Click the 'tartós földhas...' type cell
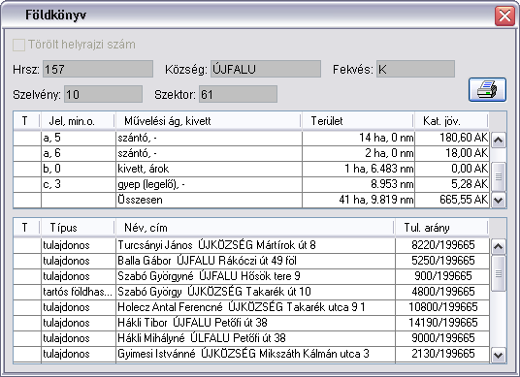Image resolution: width=520 pixels, height=377 pixels. [79, 292]
